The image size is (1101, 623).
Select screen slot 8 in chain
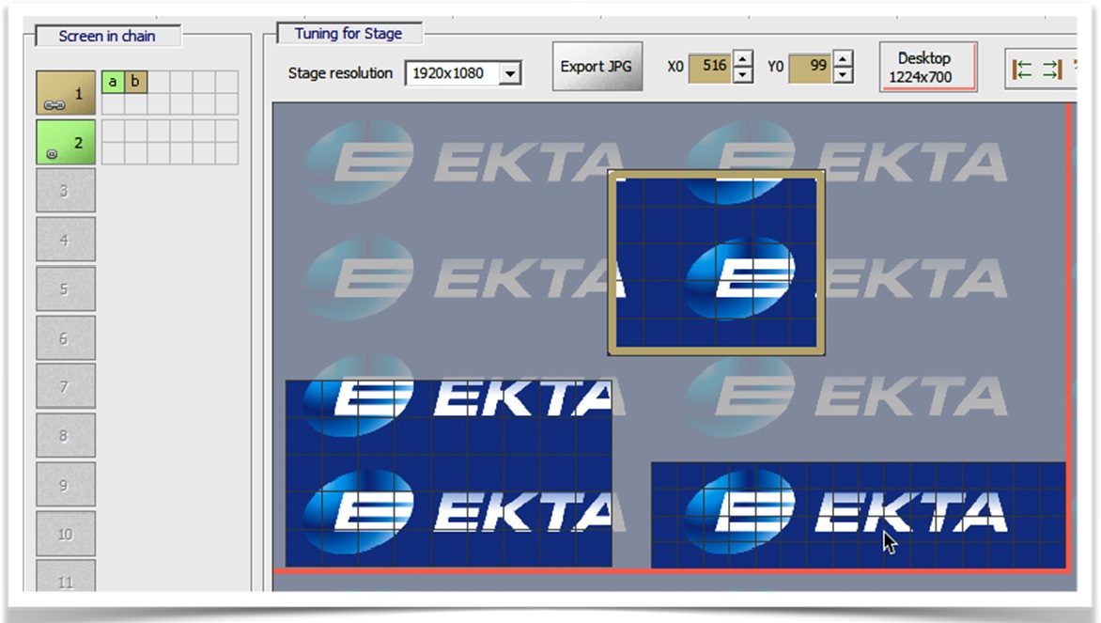click(x=66, y=435)
